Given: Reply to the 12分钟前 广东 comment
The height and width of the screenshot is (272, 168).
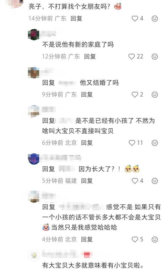Looking at the screenshot, I should click(x=90, y=56).
